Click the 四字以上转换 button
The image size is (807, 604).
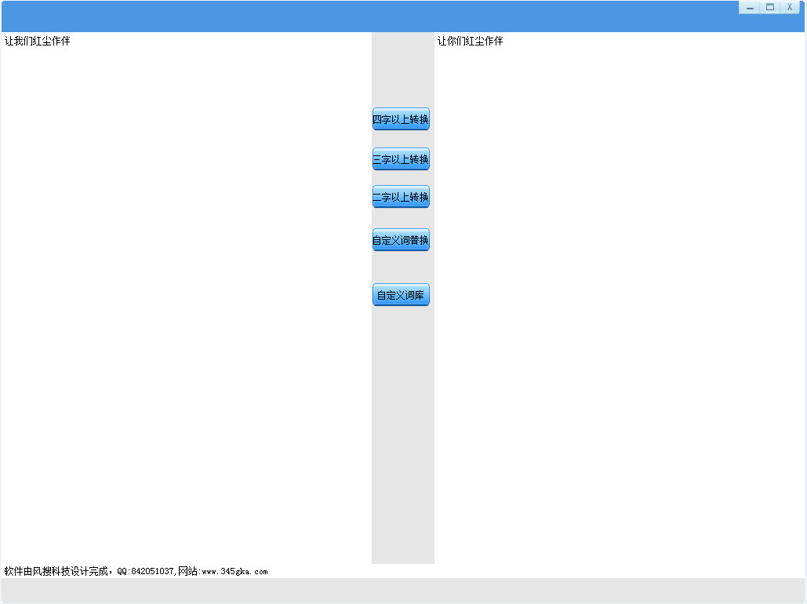click(401, 119)
